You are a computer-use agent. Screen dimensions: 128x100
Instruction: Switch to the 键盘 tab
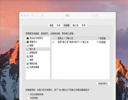coord(52,25)
